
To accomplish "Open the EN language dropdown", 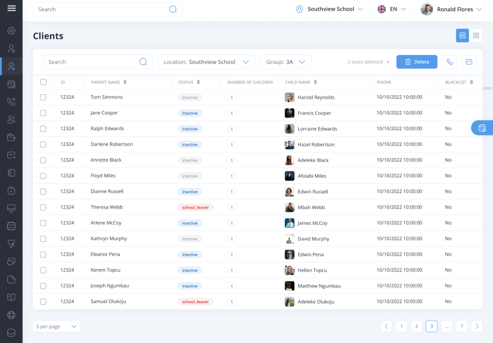I will click(x=392, y=9).
